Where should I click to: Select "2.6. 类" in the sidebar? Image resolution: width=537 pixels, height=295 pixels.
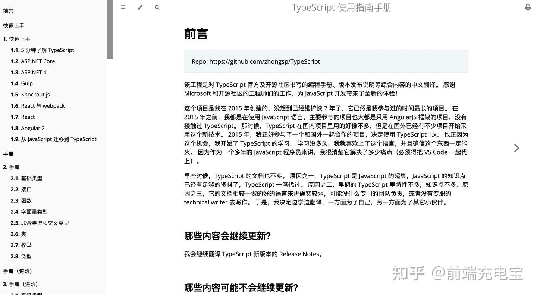[x=19, y=234]
